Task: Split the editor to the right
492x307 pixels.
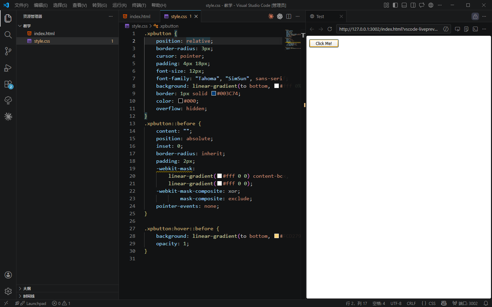Action: [x=289, y=16]
